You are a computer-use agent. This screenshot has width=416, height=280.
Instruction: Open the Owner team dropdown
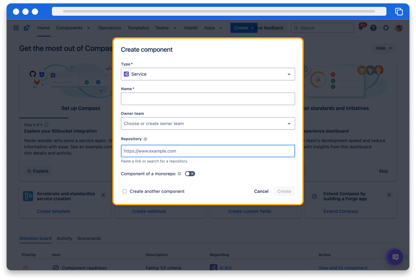[208, 123]
